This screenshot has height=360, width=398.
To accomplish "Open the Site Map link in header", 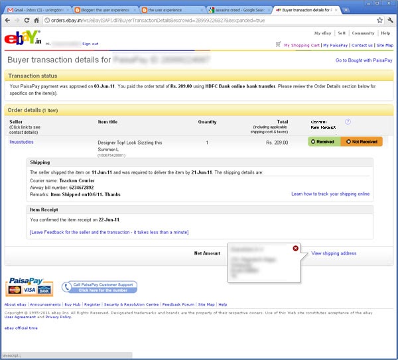I will 385,45.
